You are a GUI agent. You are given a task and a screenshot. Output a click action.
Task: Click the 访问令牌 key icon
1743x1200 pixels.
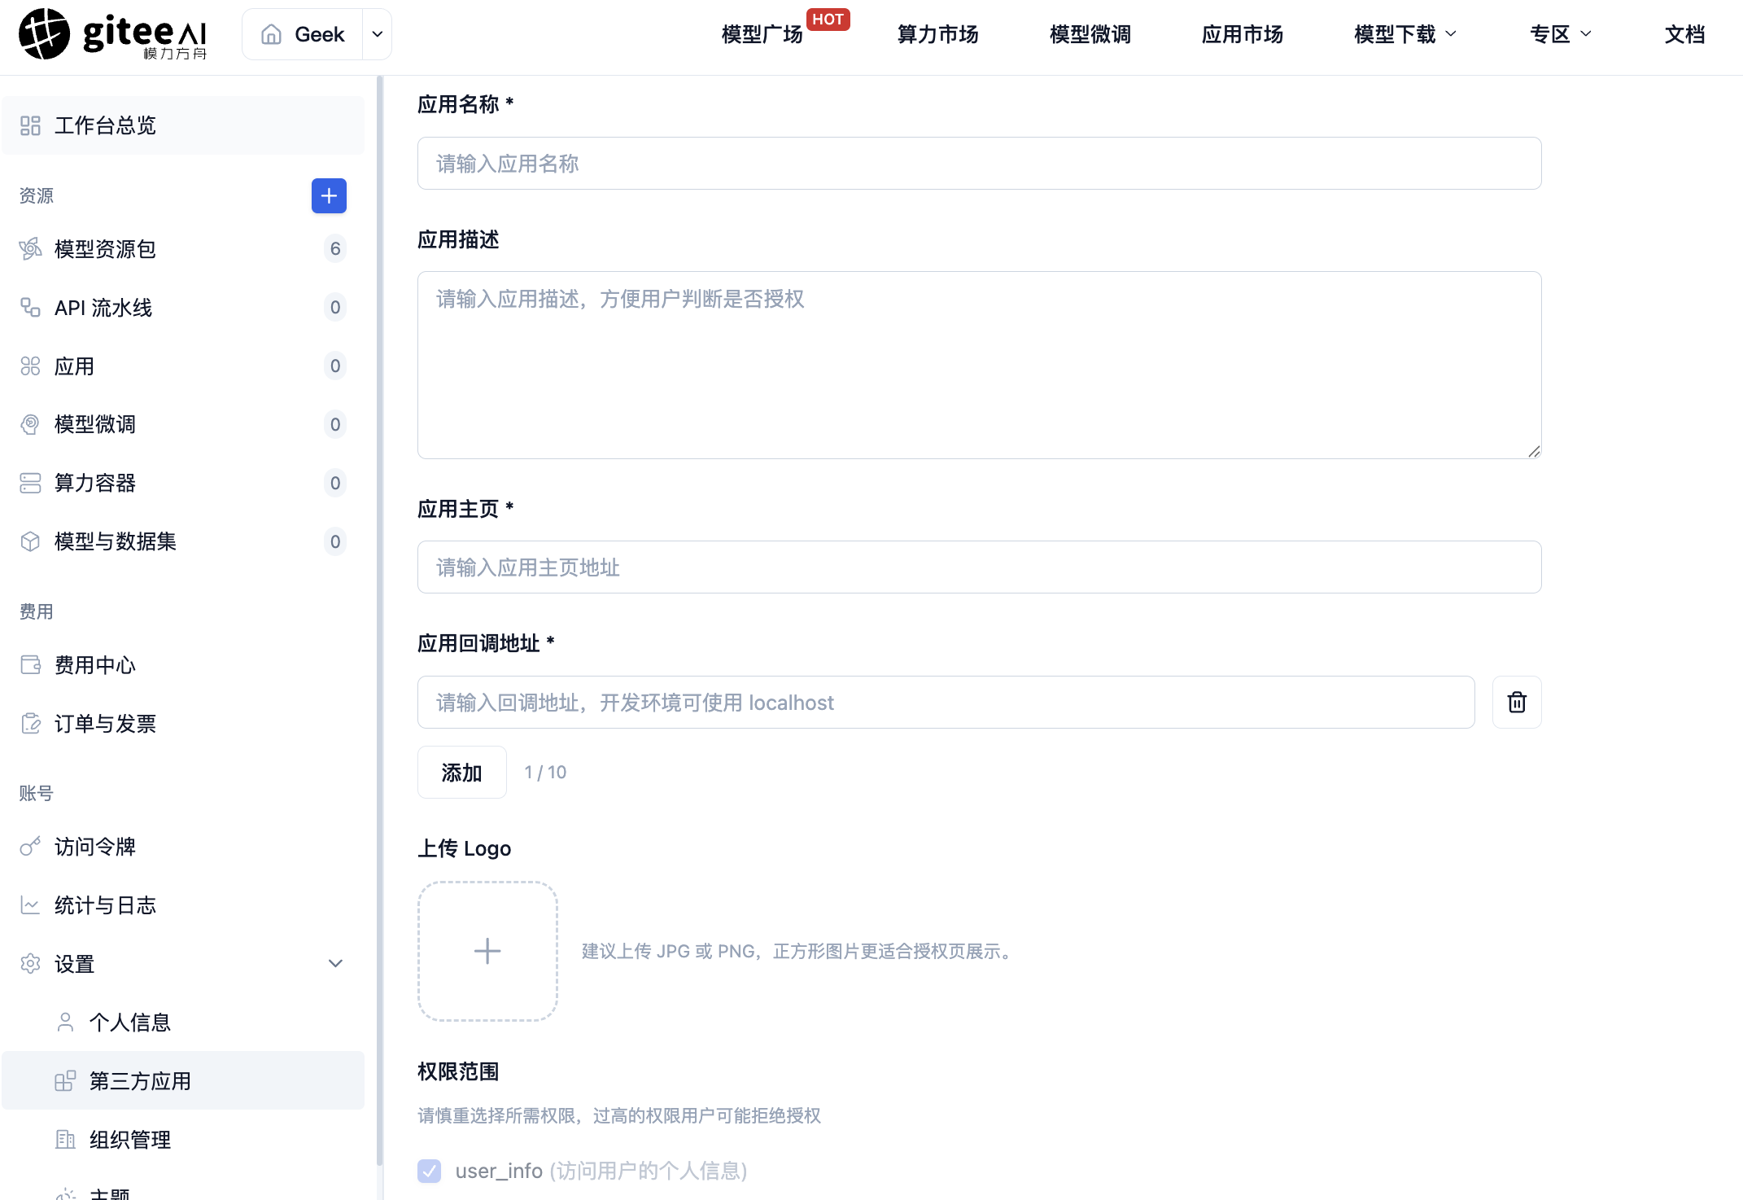click(30, 847)
